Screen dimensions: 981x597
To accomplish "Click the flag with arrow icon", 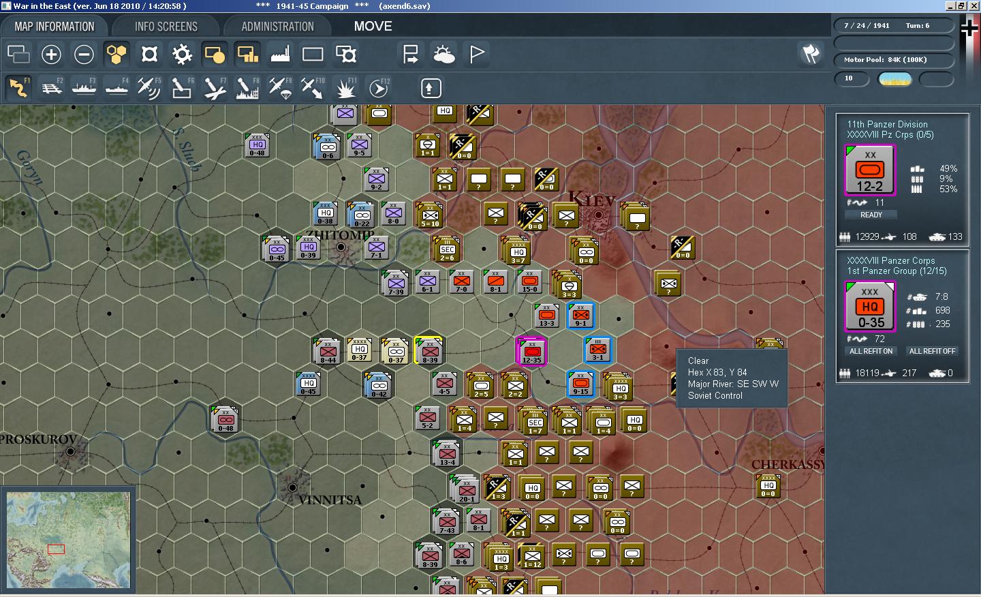I will (x=411, y=54).
